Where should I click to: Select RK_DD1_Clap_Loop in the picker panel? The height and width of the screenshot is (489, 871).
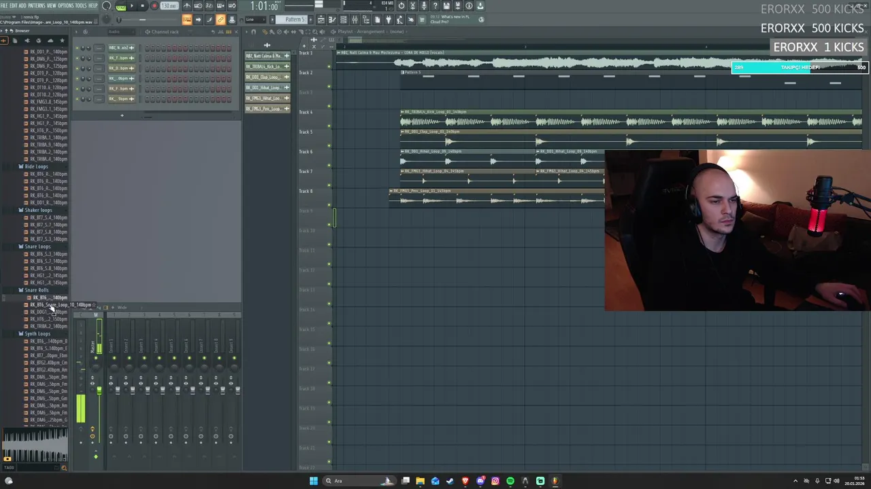click(267, 77)
